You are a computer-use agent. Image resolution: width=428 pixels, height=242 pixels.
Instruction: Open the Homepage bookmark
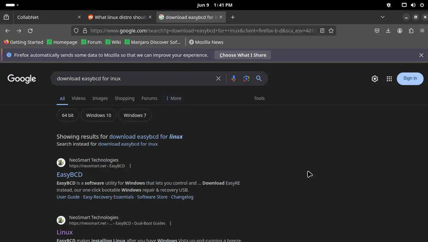(x=62, y=42)
